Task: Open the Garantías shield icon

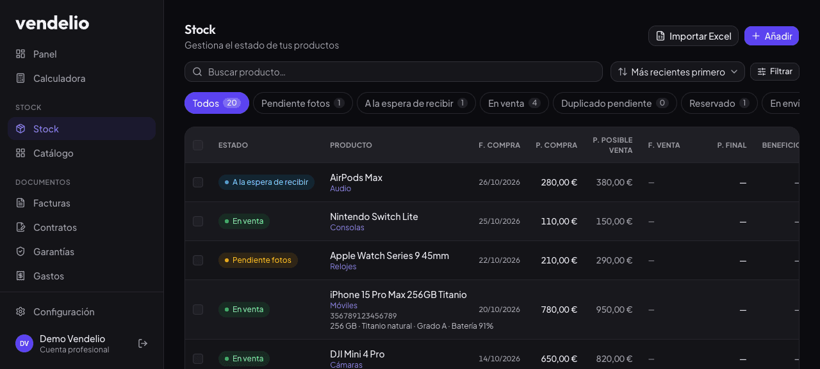Action: click(20, 251)
